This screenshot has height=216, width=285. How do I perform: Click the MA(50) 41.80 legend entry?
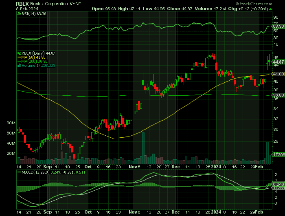coord(33,57)
